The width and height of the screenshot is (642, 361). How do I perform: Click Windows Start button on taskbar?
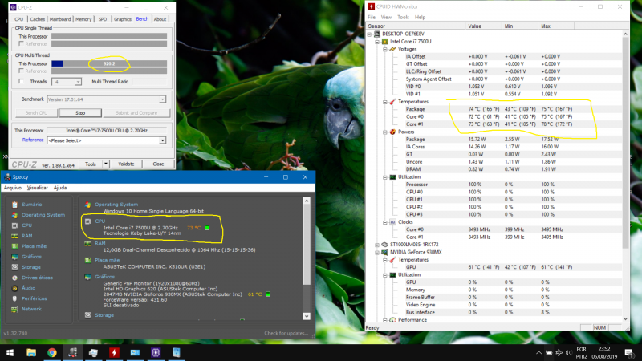(x=10, y=352)
